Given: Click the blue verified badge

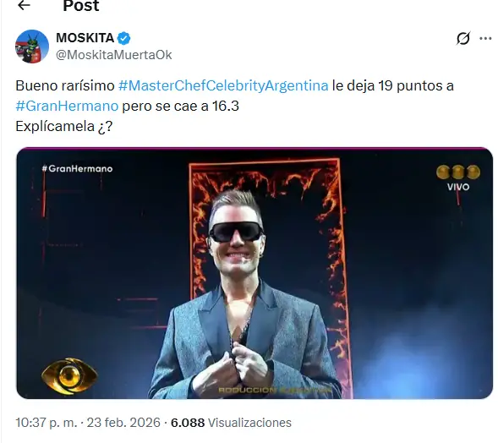Looking at the screenshot, I should click(x=123, y=38).
